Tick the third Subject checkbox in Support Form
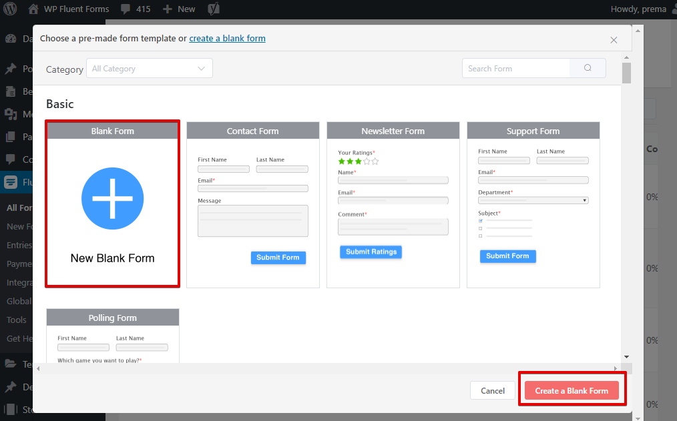 point(481,236)
